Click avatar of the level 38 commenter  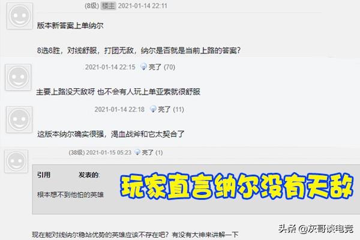[16, 161]
